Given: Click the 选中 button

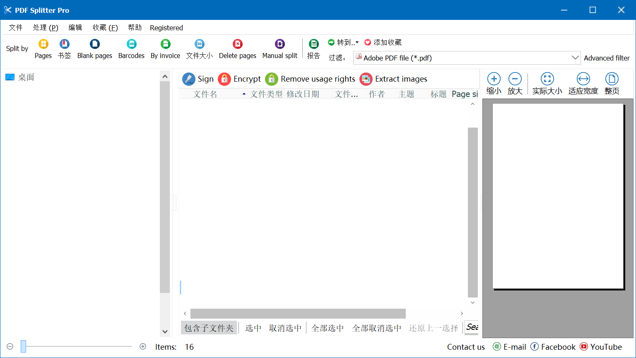Looking at the screenshot, I should (x=253, y=328).
